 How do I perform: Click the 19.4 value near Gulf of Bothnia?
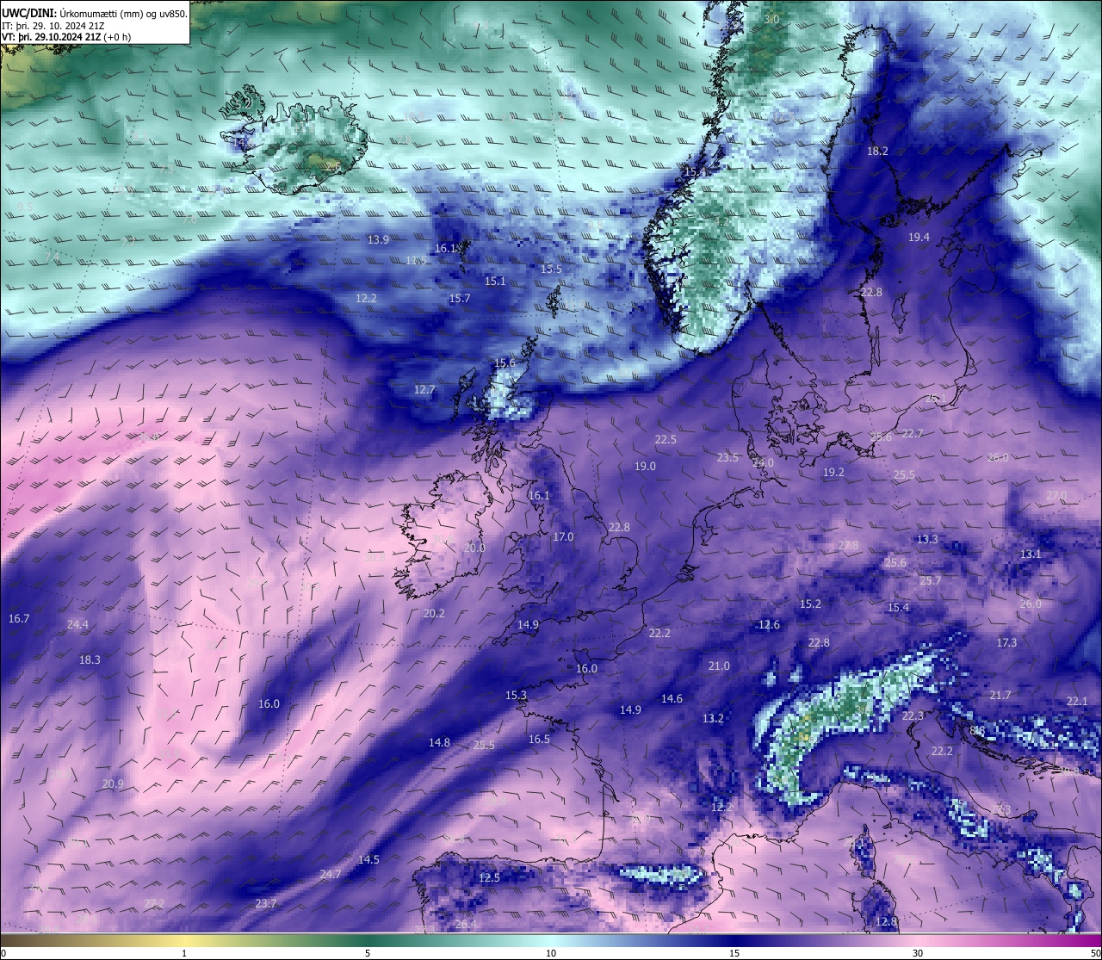[x=919, y=237]
